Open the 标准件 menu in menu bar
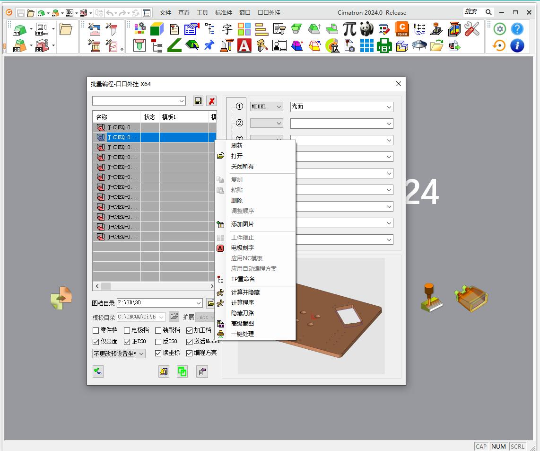Viewport: 540px width, 451px height. 224,13
